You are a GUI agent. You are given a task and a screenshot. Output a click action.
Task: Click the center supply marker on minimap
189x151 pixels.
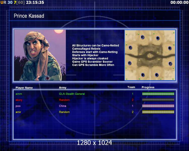[x=150, y=56]
